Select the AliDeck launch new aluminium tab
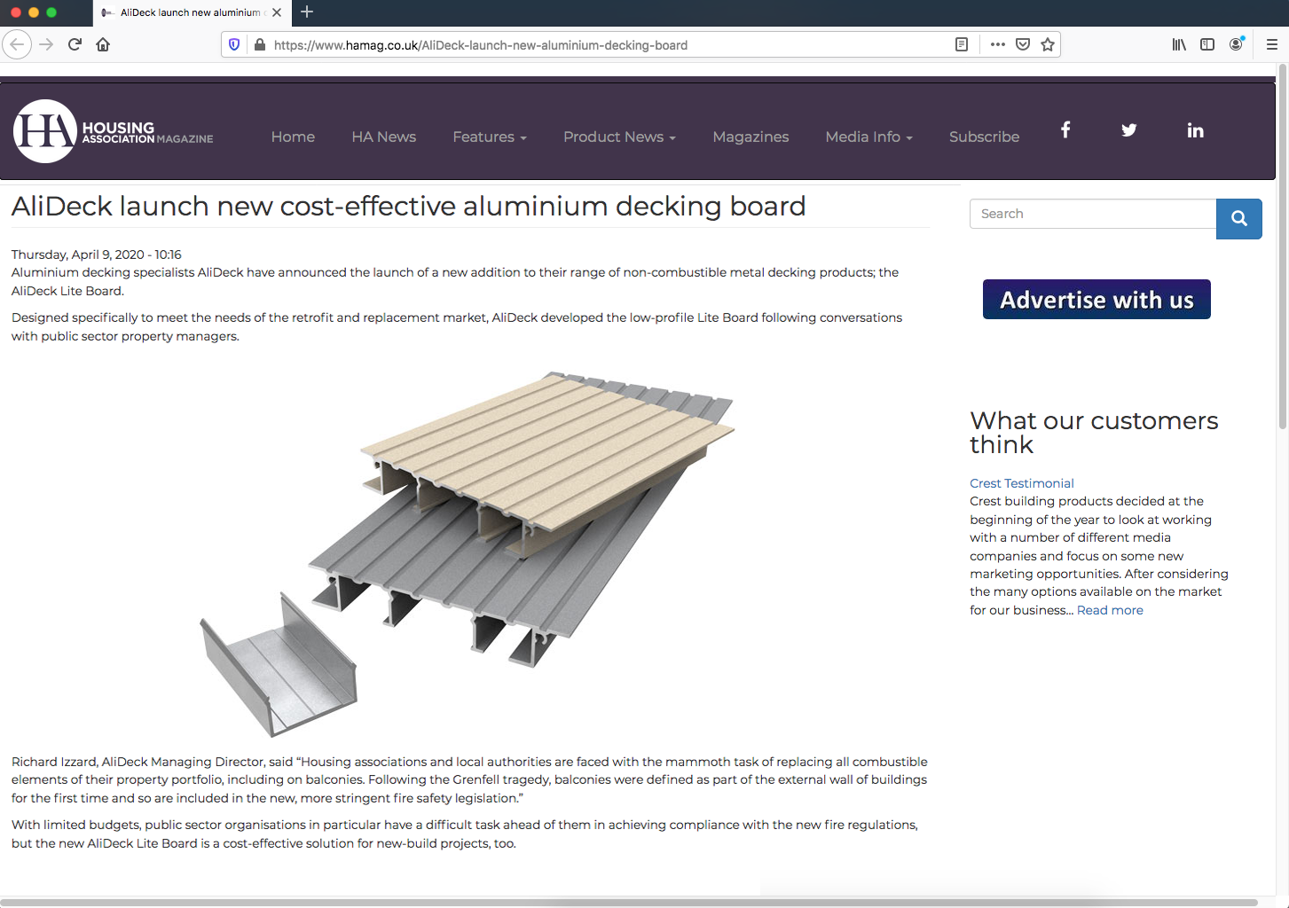This screenshot has width=1289, height=908. [190, 12]
